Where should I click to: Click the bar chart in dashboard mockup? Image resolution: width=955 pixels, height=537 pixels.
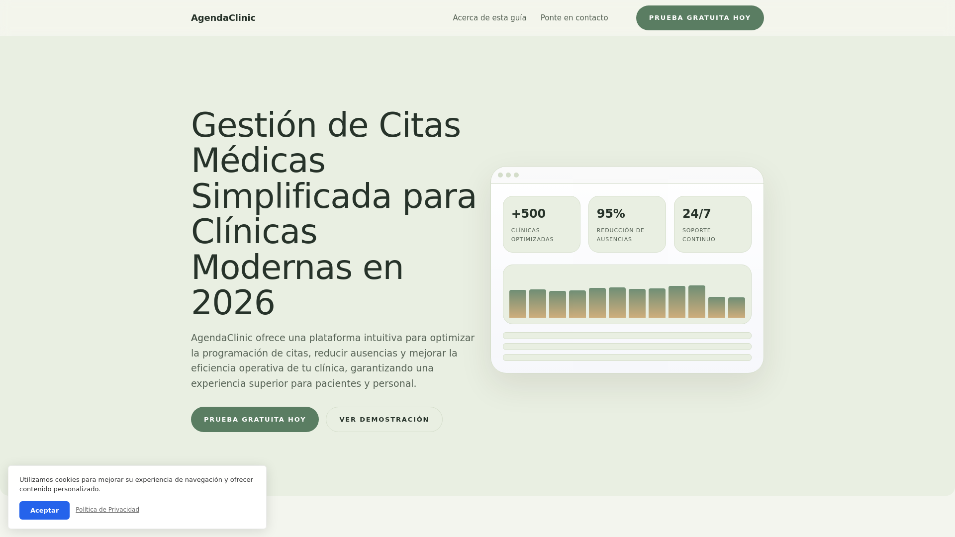pyautogui.click(x=627, y=294)
